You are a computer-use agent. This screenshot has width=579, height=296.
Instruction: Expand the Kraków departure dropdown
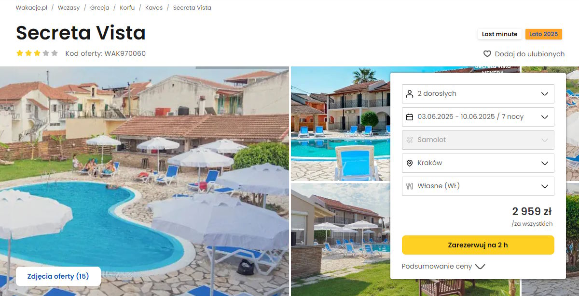coord(478,163)
